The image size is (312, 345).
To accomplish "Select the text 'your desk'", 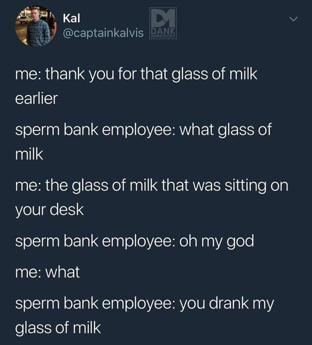I will [50, 210].
